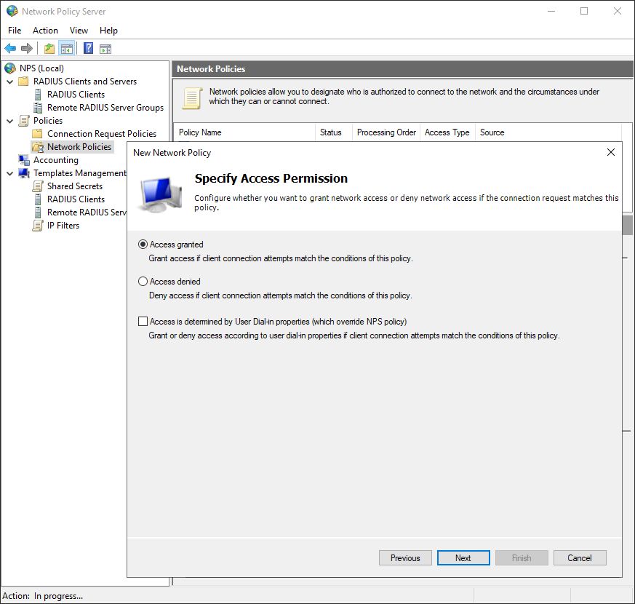Click the Shared Secrets scroll icon
This screenshot has height=604, width=635.
pyautogui.click(x=38, y=186)
